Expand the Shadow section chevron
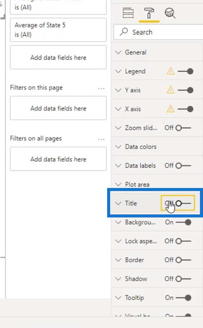The image size is (203, 328). [x=118, y=278]
